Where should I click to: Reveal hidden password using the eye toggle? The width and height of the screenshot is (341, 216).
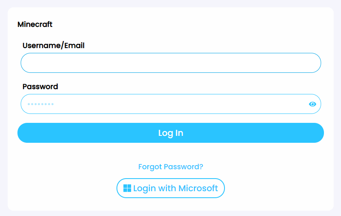coord(312,104)
